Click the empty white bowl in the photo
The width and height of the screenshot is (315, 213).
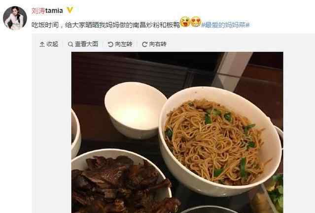point(136,110)
